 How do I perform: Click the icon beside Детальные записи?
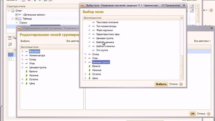pyautogui.click(x=20, y=14)
